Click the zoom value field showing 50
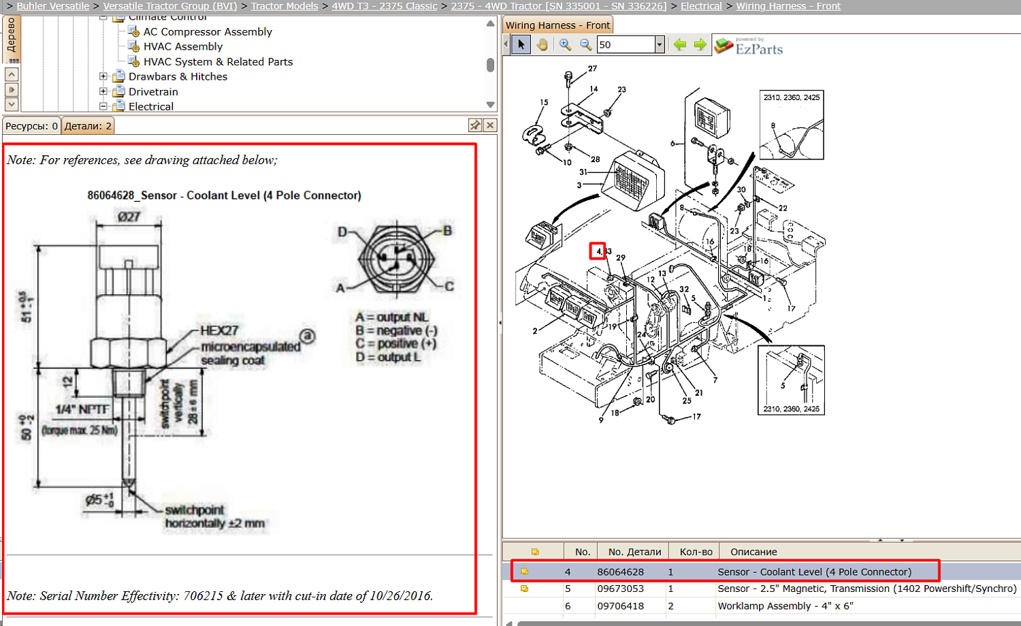1021x626 pixels. pyautogui.click(x=626, y=45)
